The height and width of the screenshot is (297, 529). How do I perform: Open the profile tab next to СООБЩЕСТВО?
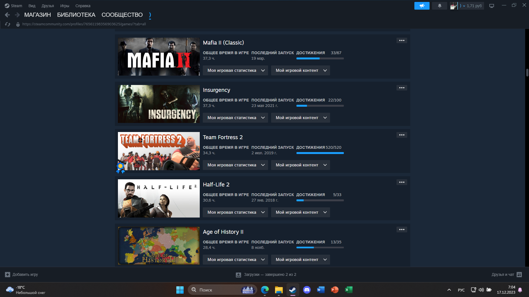tap(150, 15)
